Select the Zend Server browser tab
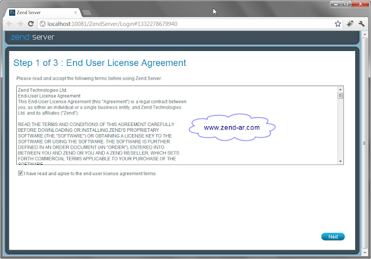This screenshot has width=371, height=259. 42,13
